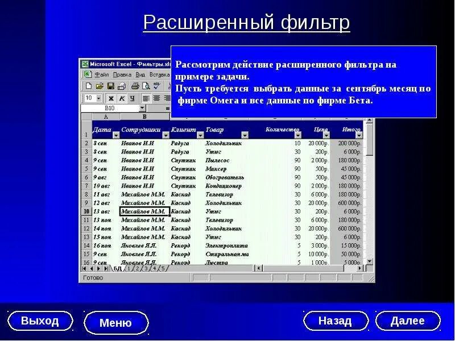Switch to sheet tab 4
The width and height of the screenshot is (455, 341).
point(155,268)
